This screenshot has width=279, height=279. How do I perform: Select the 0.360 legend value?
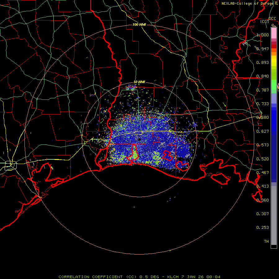(x=263, y=200)
